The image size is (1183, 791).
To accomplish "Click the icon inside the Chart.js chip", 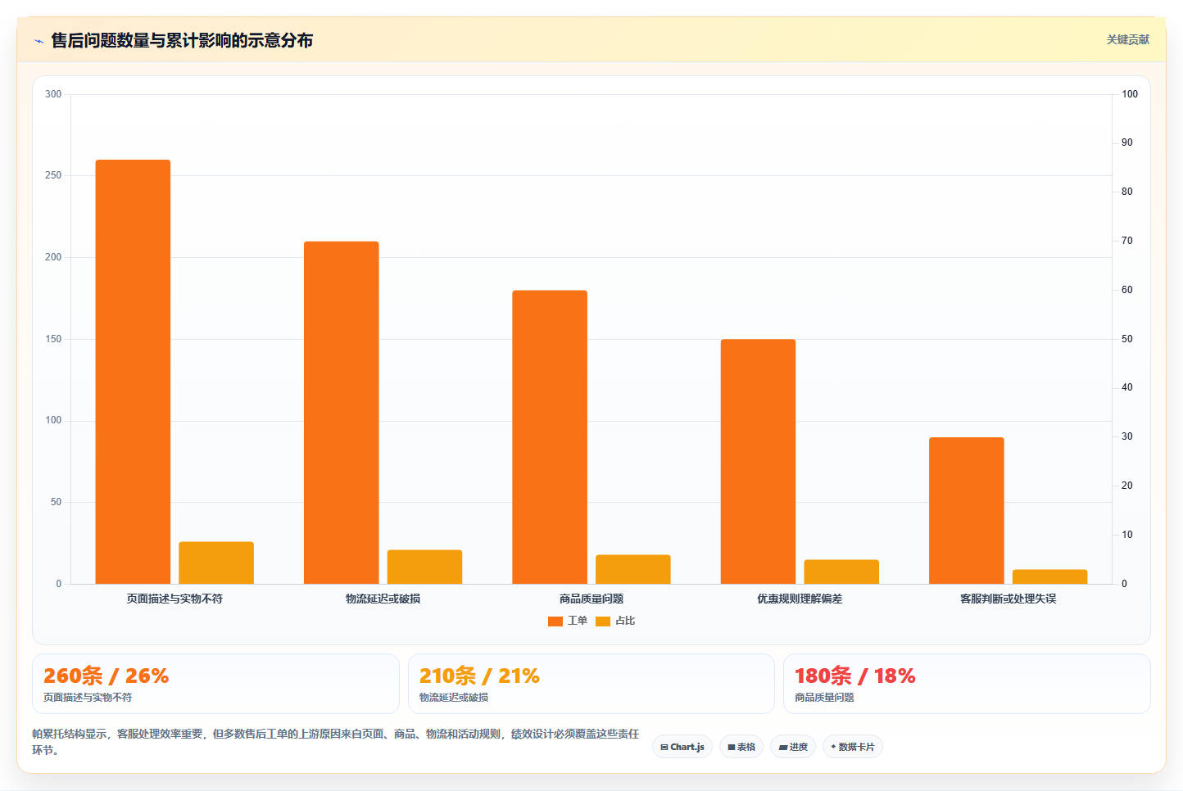I will tap(664, 747).
